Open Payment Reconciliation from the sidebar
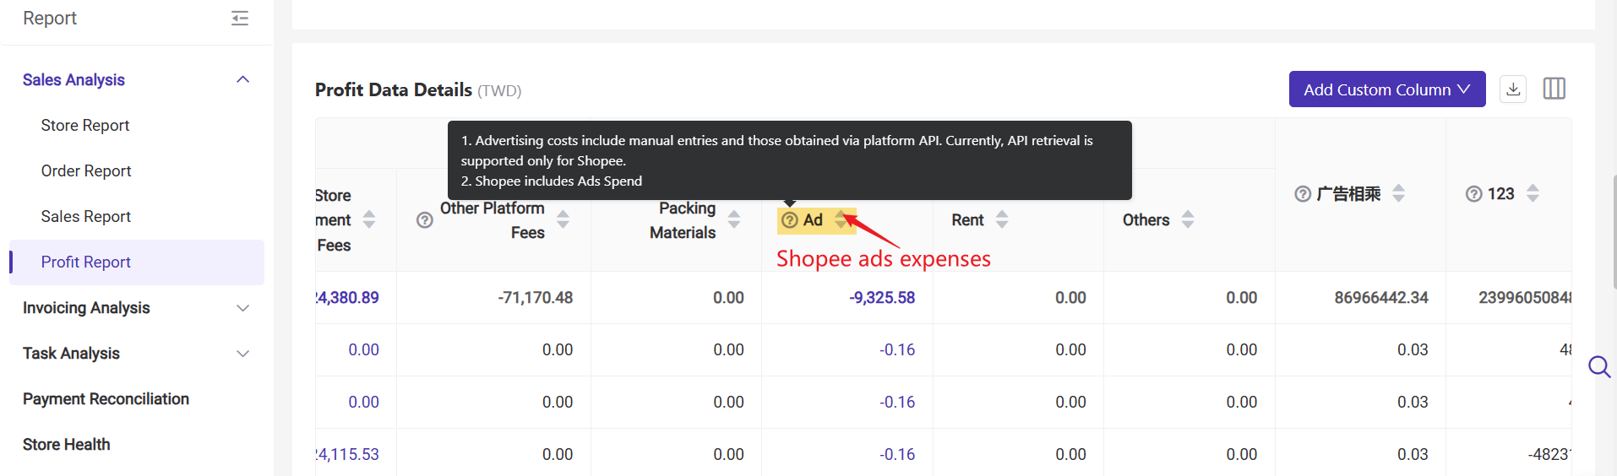 click(106, 399)
